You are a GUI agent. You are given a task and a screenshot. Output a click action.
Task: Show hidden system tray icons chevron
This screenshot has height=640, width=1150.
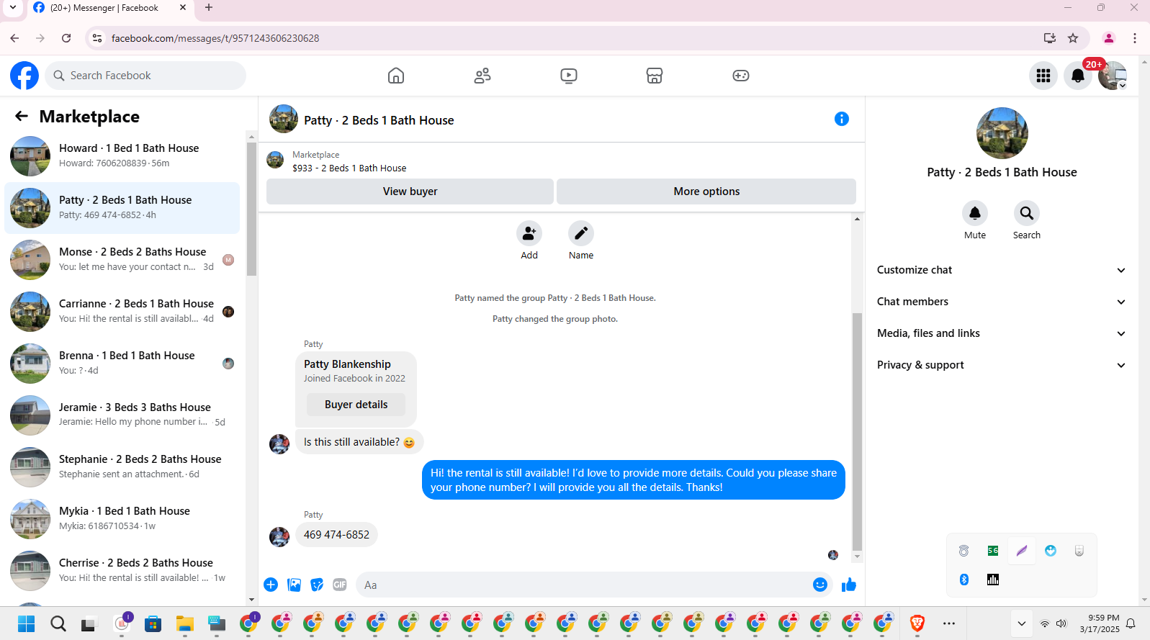click(x=1021, y=623)
